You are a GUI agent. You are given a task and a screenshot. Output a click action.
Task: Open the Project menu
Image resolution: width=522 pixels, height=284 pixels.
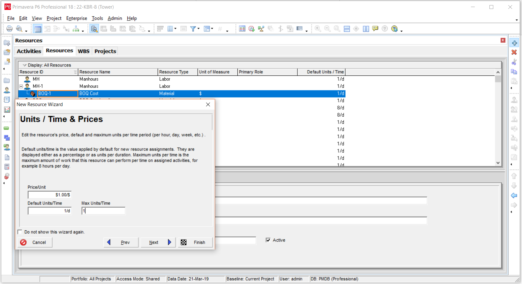point(54,18)
